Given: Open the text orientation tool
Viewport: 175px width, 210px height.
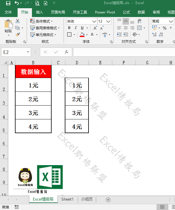Looking at the screenshot, I should tap(135, 35).
